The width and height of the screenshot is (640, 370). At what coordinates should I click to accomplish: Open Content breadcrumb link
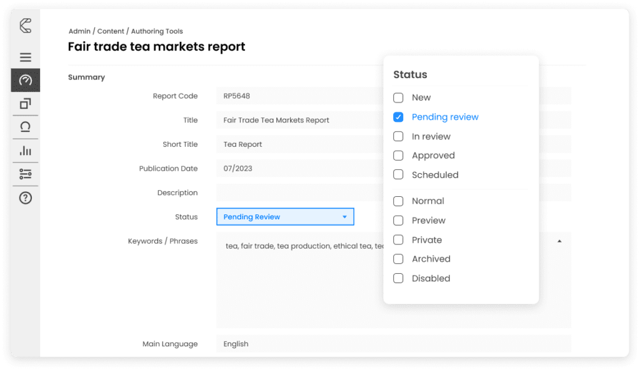point(111,31)
